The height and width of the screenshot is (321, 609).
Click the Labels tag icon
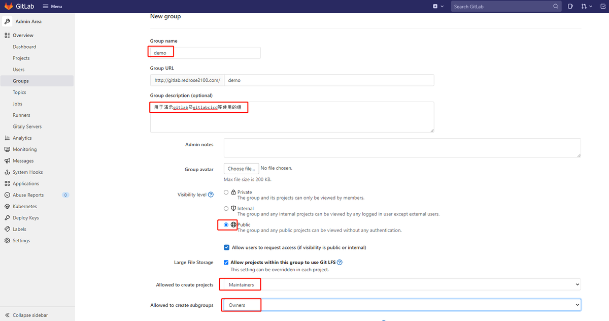click(x=7, y=229)
